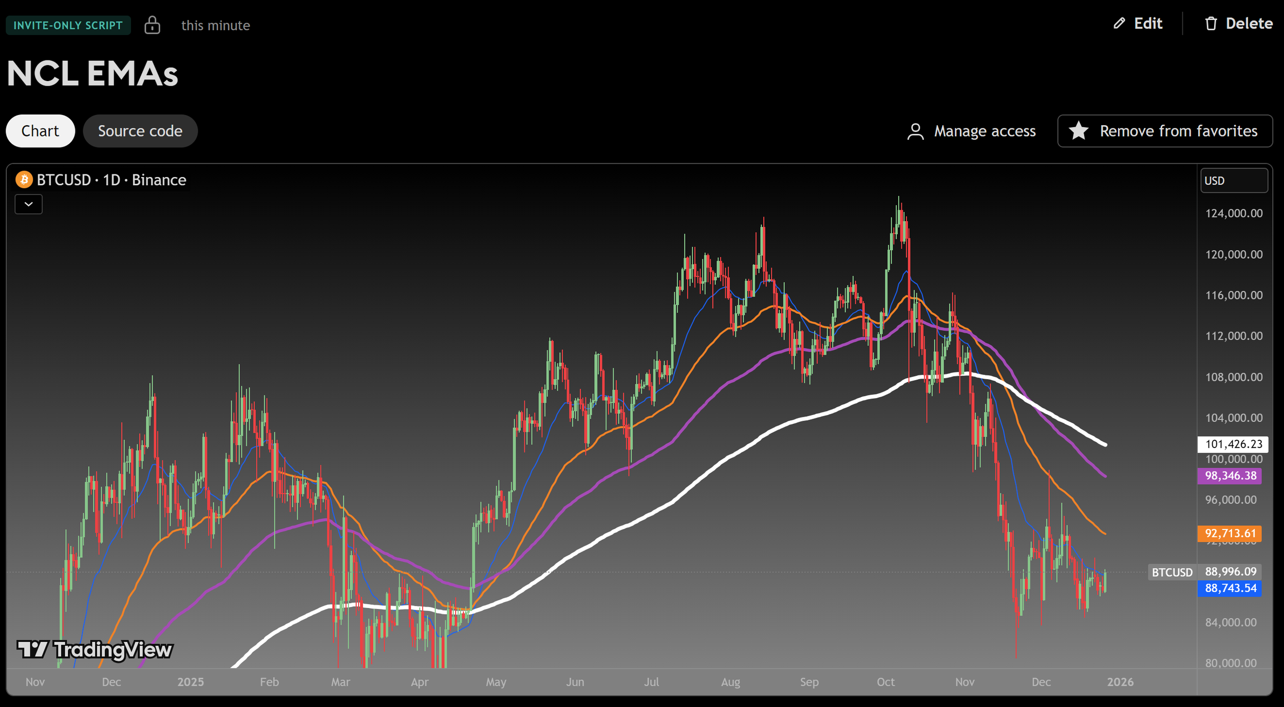The image size is (1284, 707).
Task: Click the TradingView logo watermark
Action: pos(95,650)
